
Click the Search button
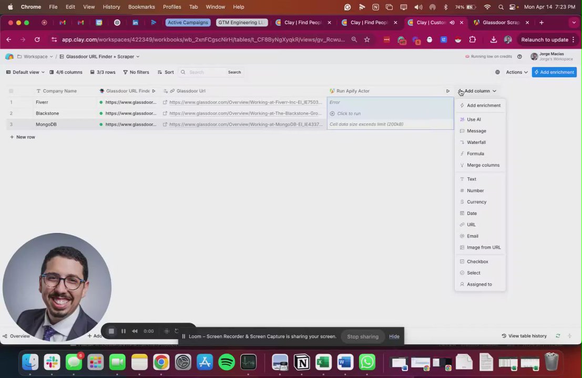[234, 72]
